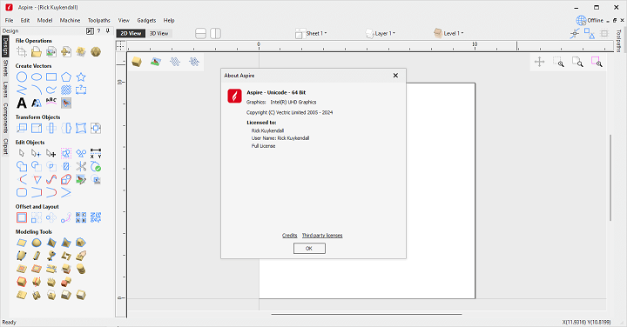The height and width of the screenshot is (327, 627).
Task: Open the Layers side tab
Action: [5, 89]
